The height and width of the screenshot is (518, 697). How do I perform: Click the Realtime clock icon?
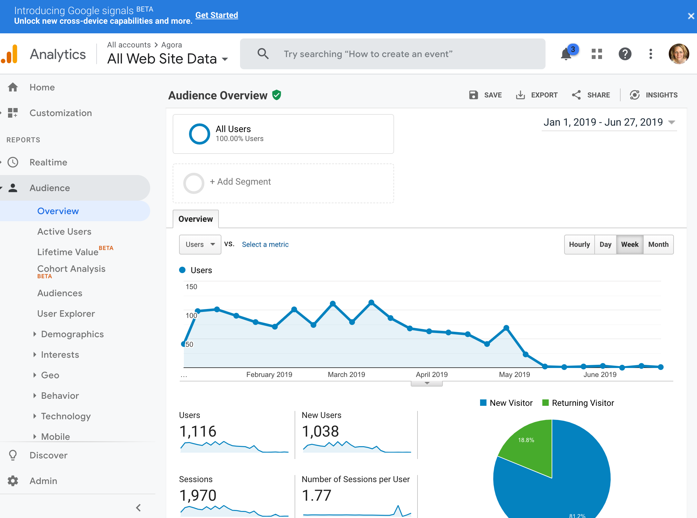pos(13,162)
